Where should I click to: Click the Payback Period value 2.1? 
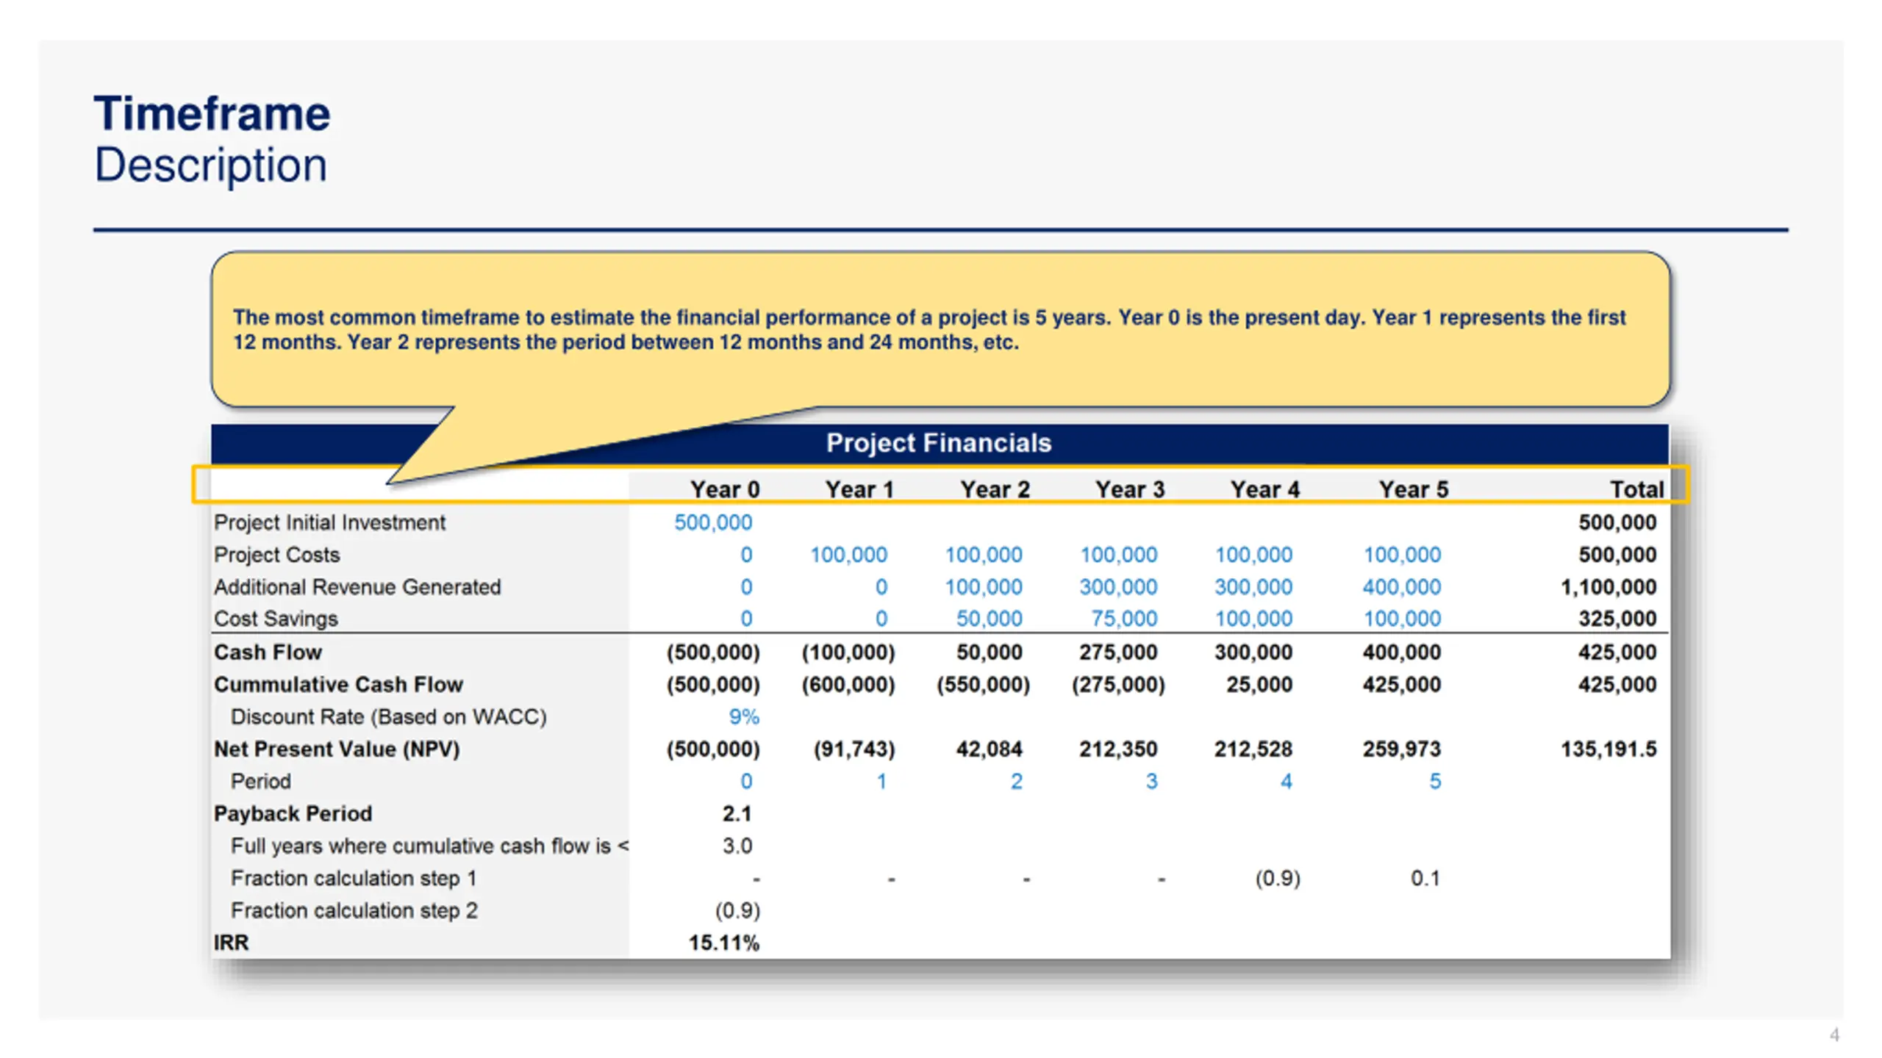pos(737,813)
